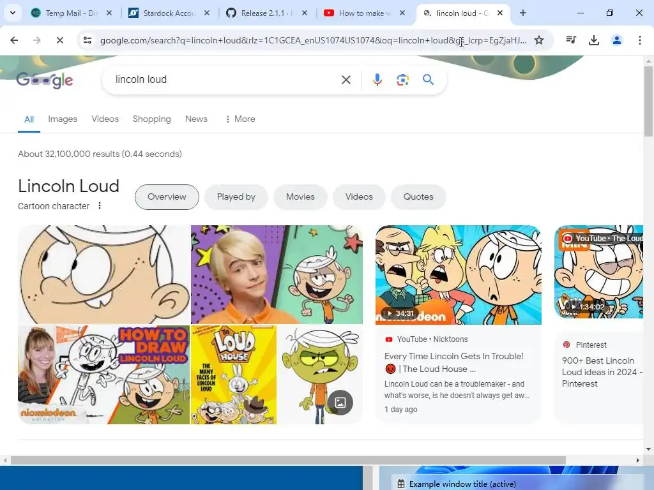Play the 34:31 Nicktoons video thumbnail
654x490 pixels.
(x=459, y=275)
